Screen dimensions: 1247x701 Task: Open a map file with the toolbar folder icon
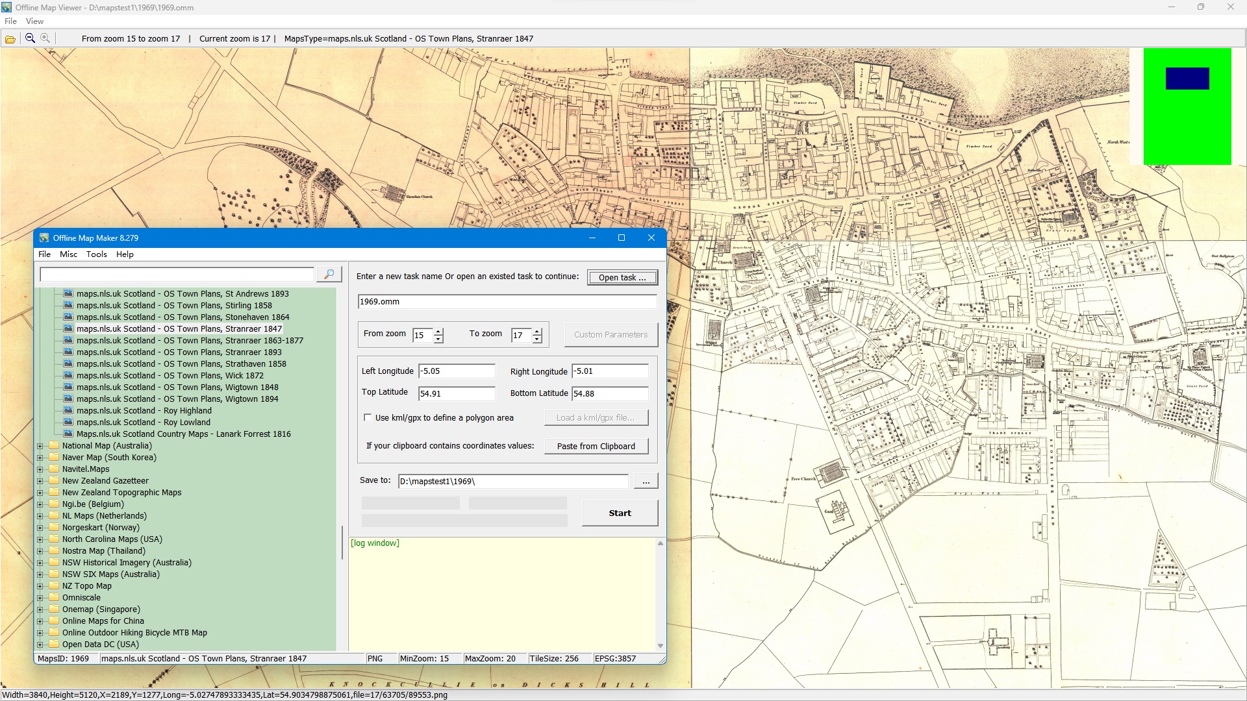coord(10,39)
